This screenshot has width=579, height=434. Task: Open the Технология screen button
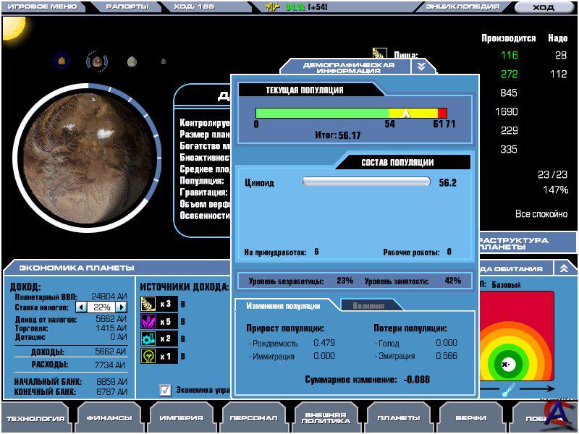[36, 418]
